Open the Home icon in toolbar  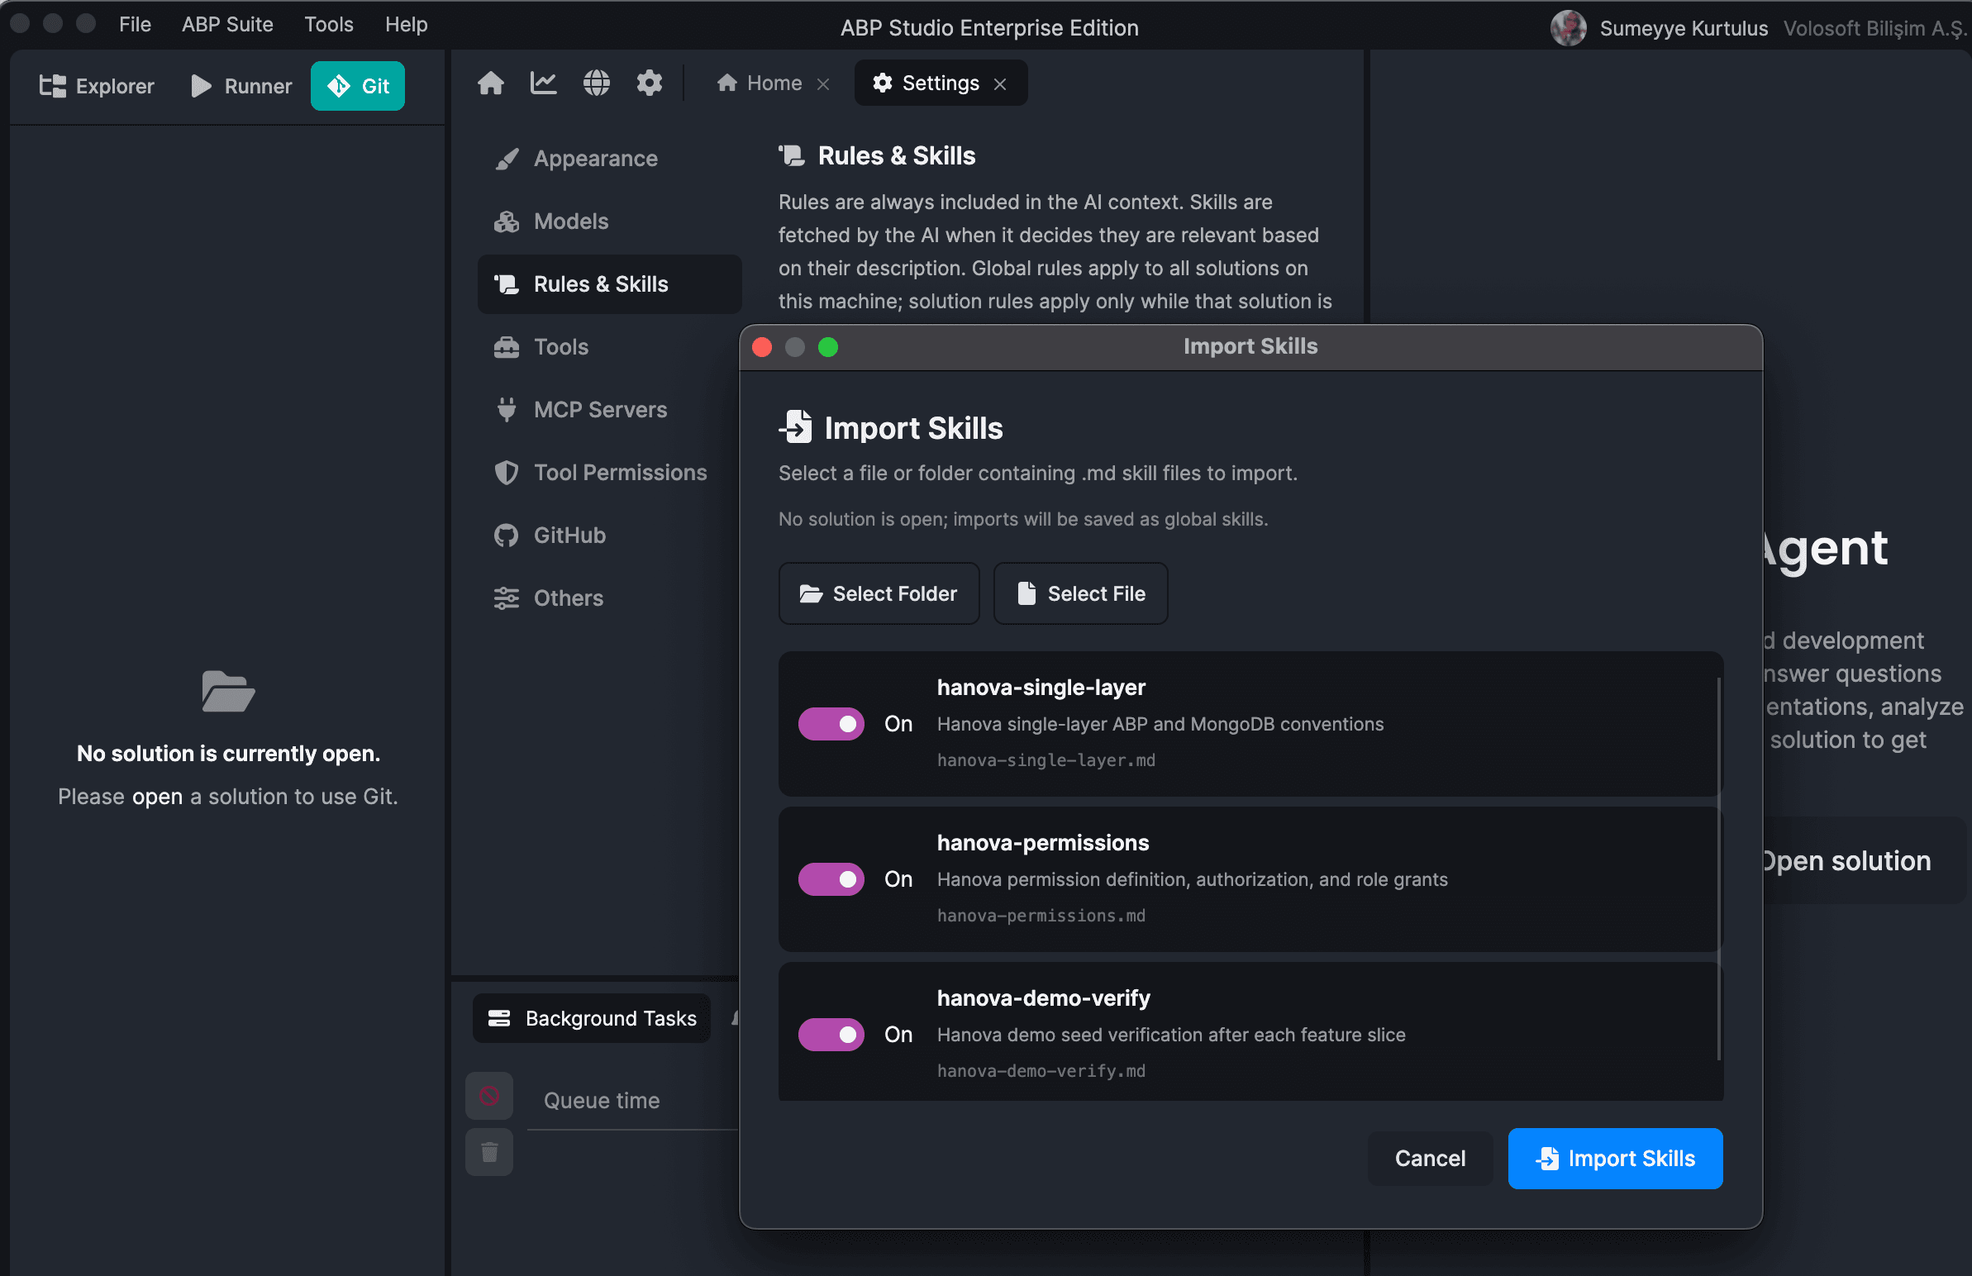pos(490,83)
